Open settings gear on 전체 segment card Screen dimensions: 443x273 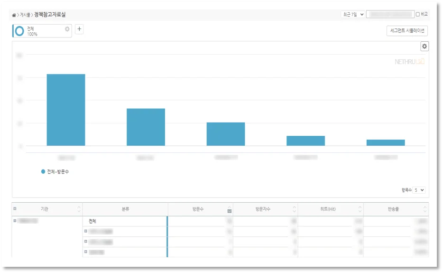[x=67, y=29]
